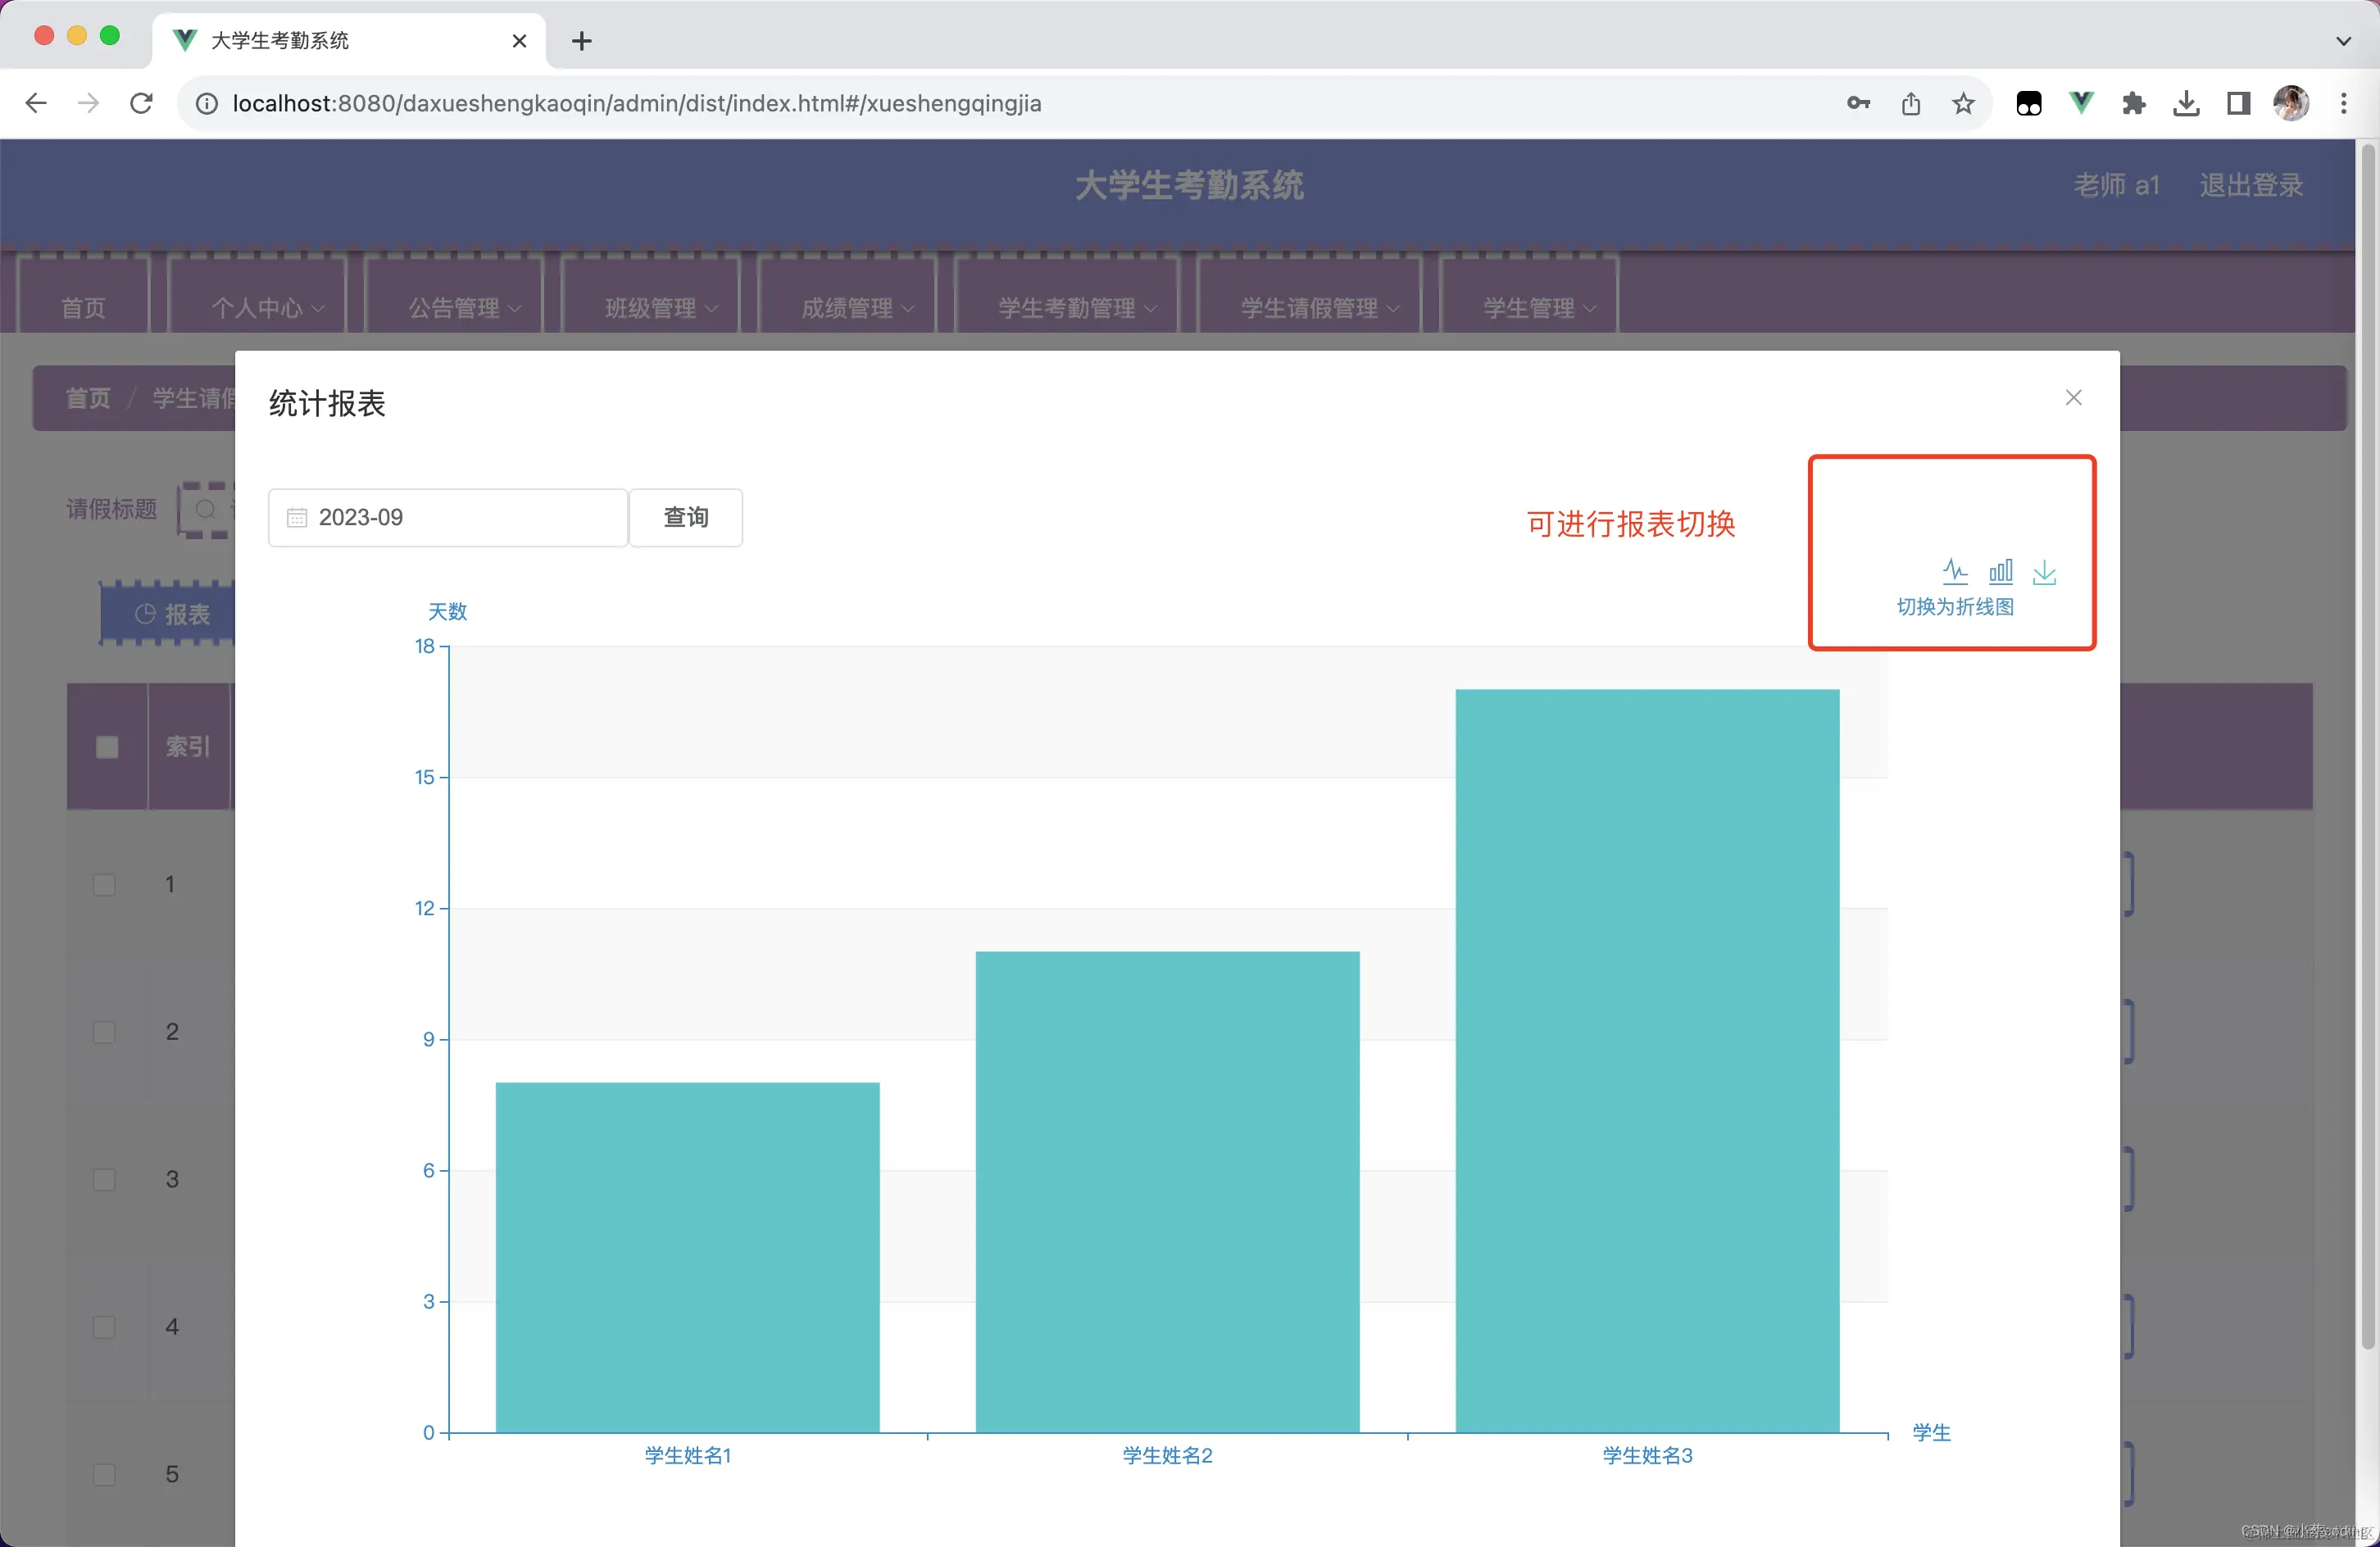Screen dimensions: 2380x1547
Task: Expand the 学生考勤管理 menu
Action: tap(1076, 308)
